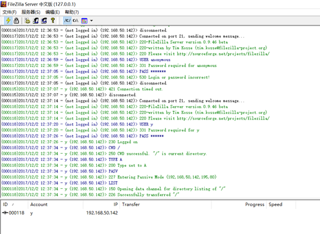The image size is (320, 234).
Task: Sort connections by Transfer column header
Action: point(166,204)
